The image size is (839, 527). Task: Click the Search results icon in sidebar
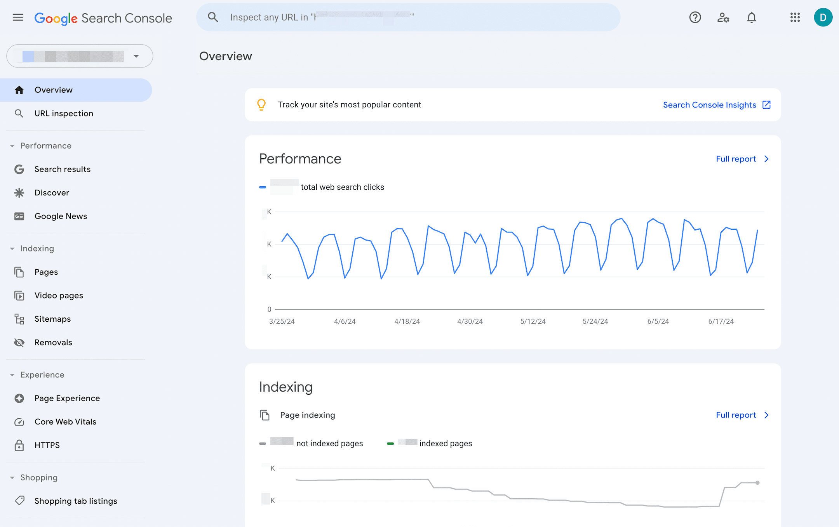pos(19,169)
